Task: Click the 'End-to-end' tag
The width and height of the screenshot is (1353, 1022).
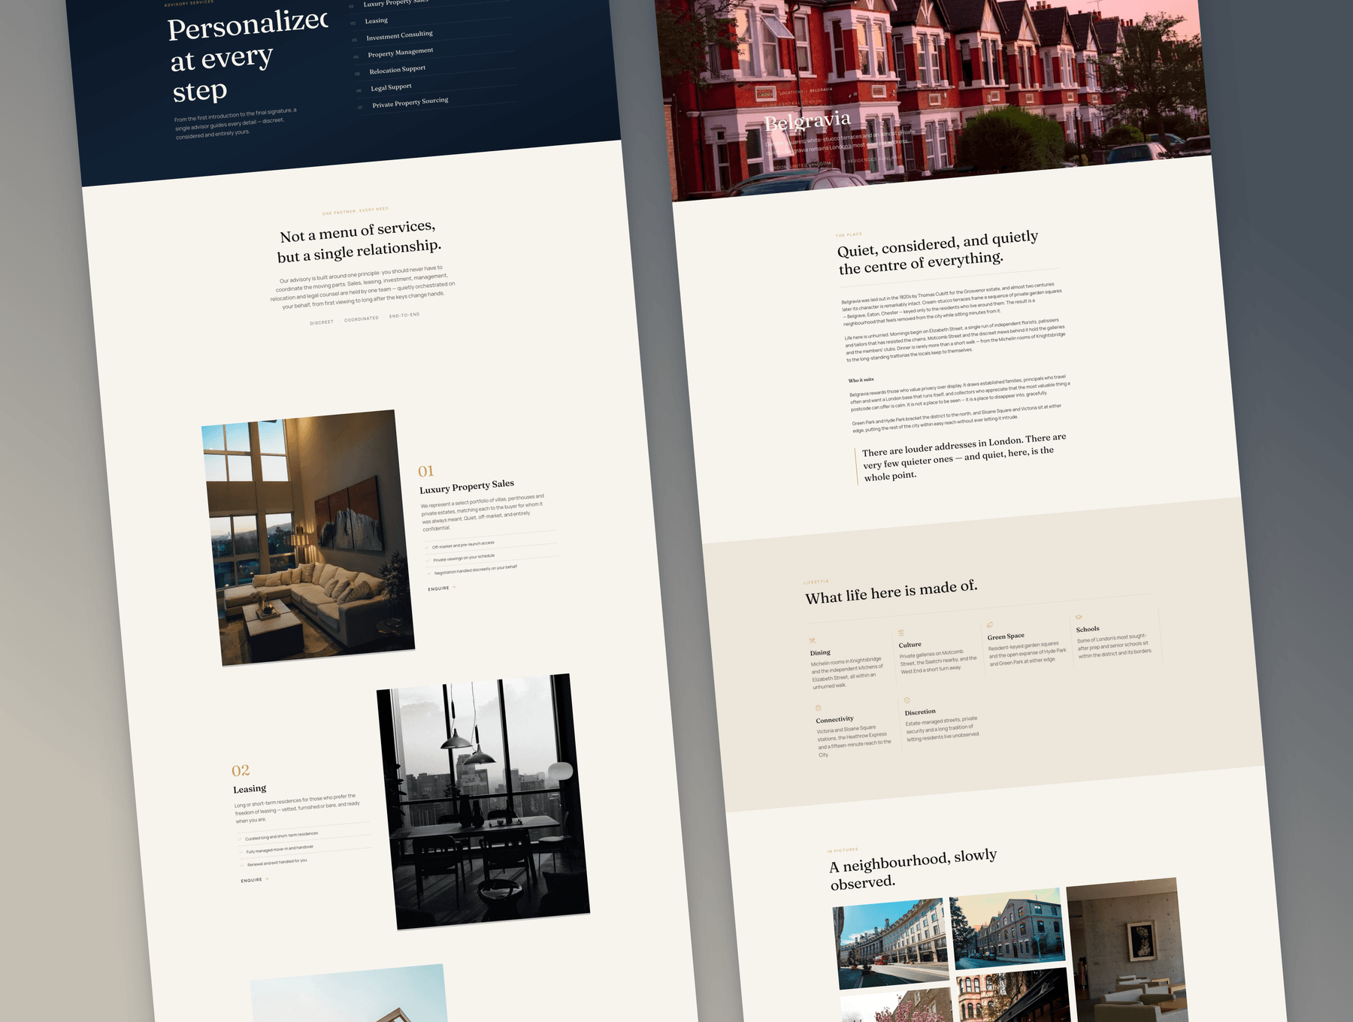Action: click(x=404, y=316)
